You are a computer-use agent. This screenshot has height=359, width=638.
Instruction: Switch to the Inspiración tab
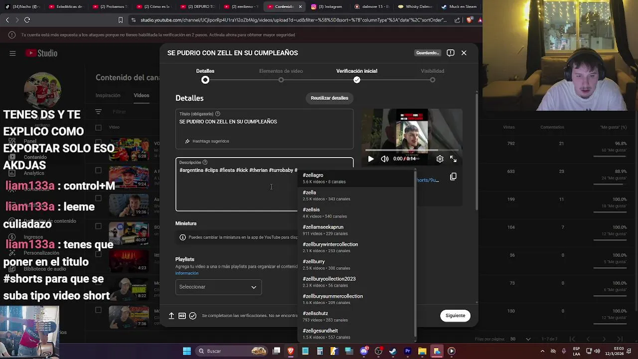[108, 95]
